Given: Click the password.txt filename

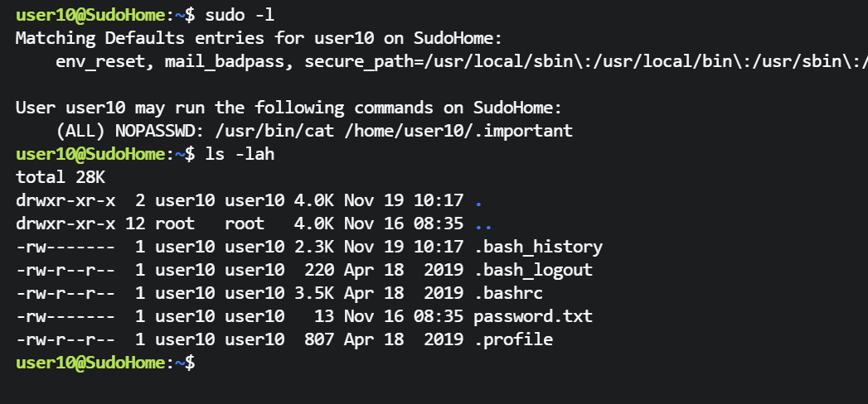Looking at the screenshot, I should click(533, 316).
